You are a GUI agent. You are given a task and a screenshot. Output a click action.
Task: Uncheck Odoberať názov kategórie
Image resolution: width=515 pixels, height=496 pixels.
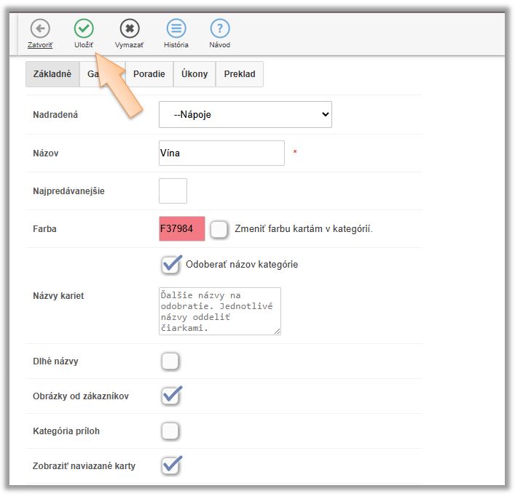170,265
